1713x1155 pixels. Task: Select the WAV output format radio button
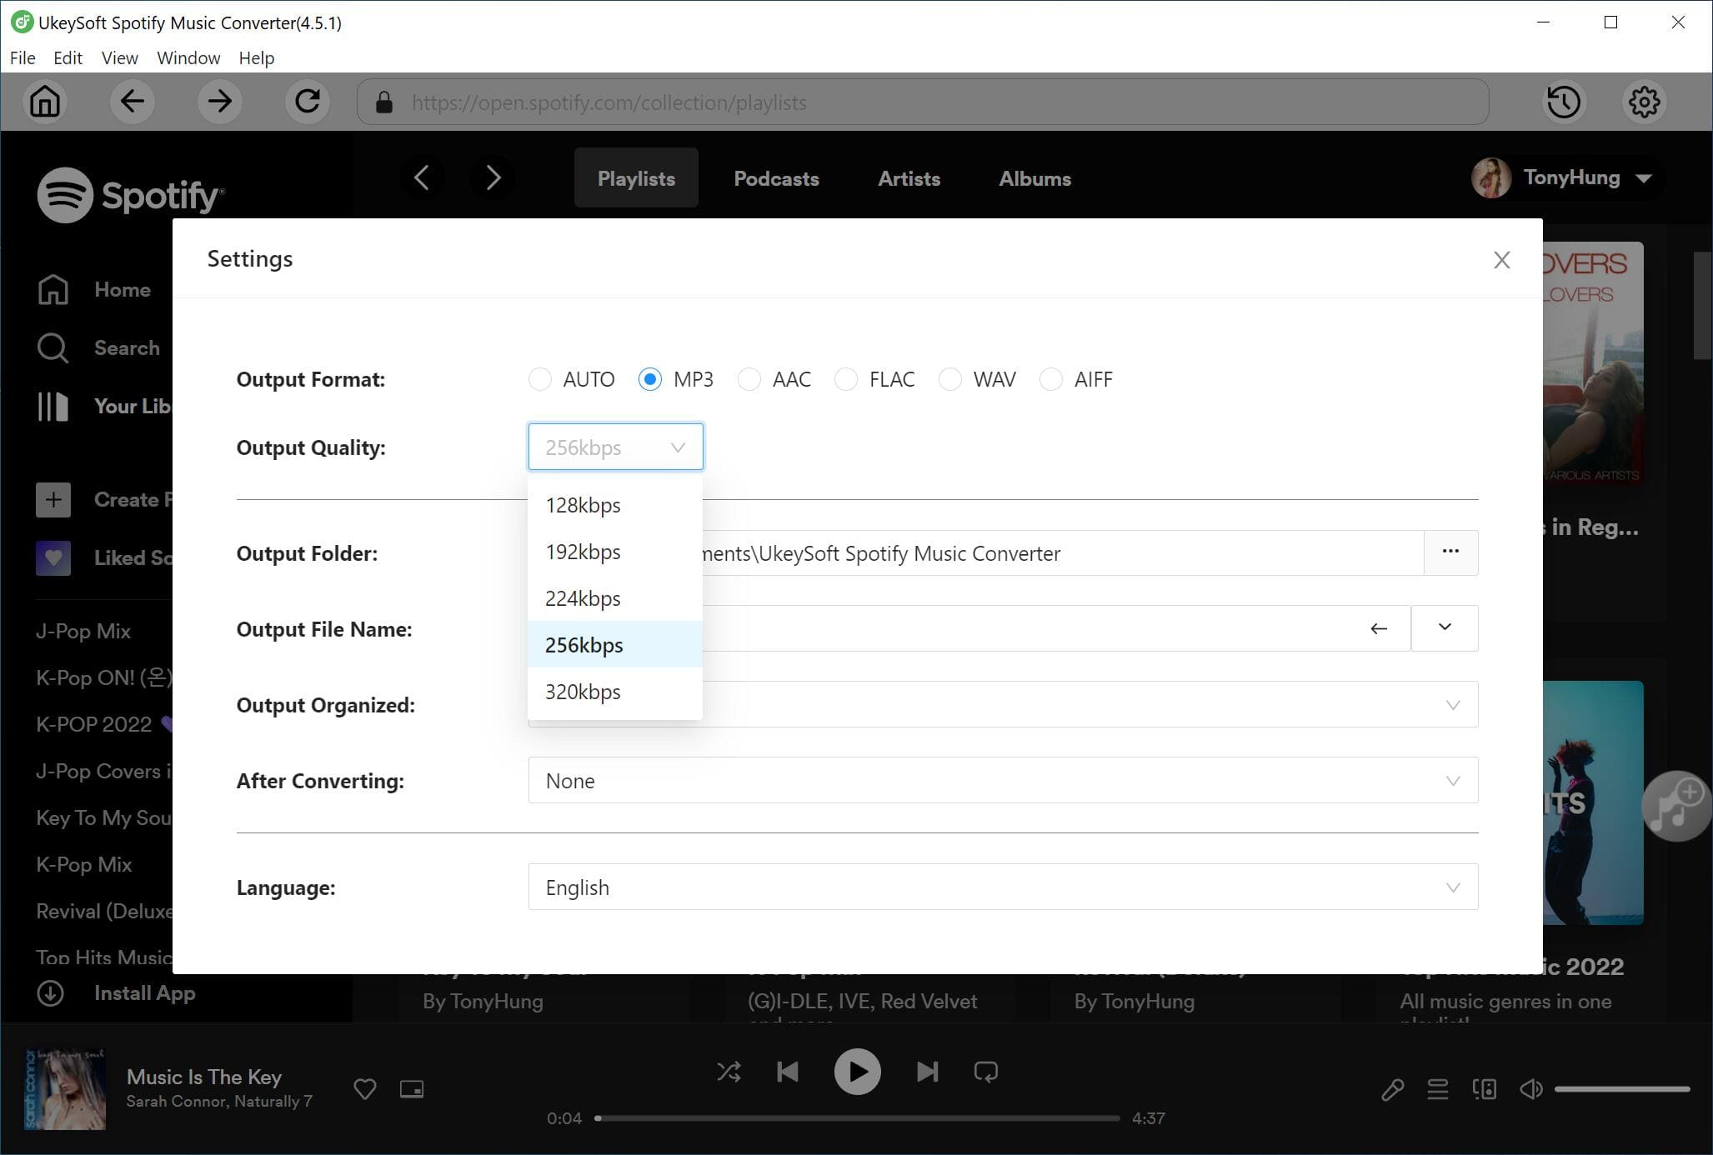coord(951,379)
